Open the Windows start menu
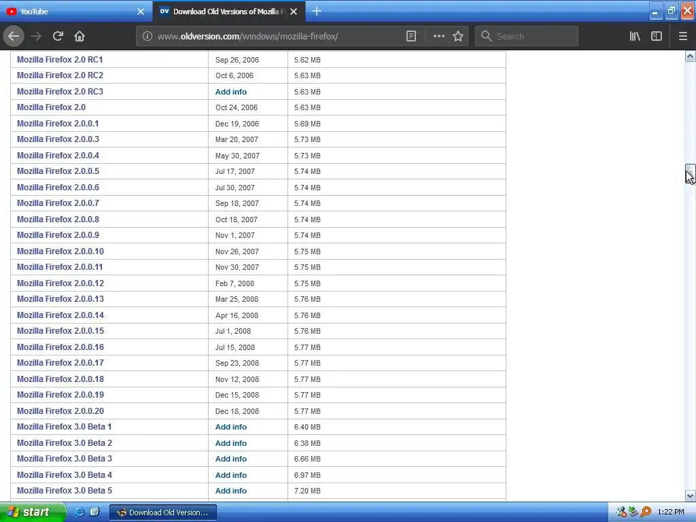Viewport: 696px width, 522px height. click(x=33, y=512)
